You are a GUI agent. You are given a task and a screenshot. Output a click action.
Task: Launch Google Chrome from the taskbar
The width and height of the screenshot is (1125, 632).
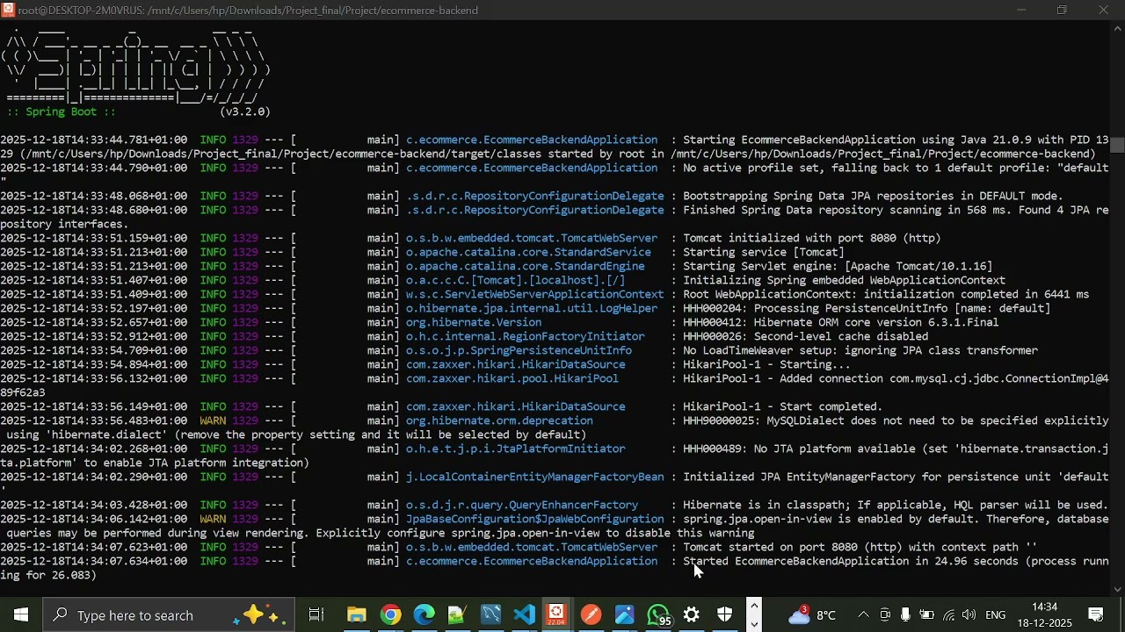click(x=390, y=615)
